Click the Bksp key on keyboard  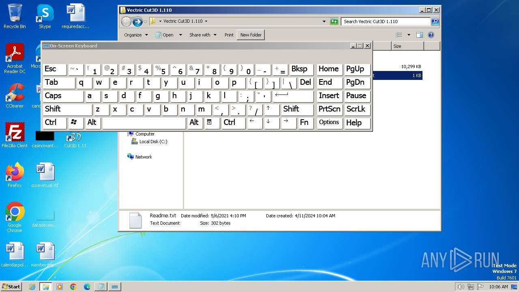(301, 69)
